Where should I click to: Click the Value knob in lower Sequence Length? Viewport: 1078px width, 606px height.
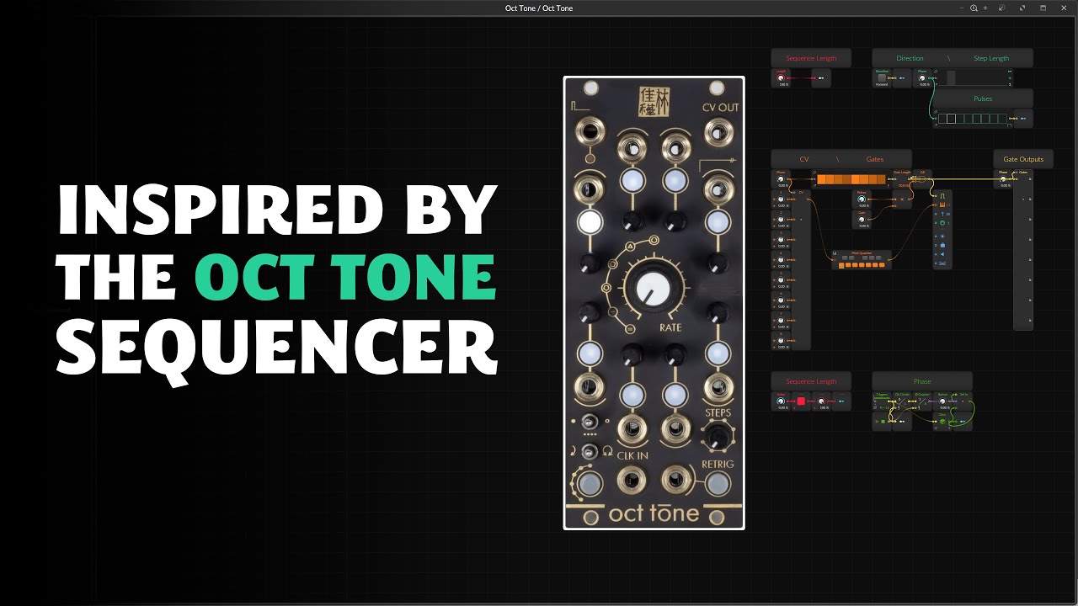coord(781,401)
